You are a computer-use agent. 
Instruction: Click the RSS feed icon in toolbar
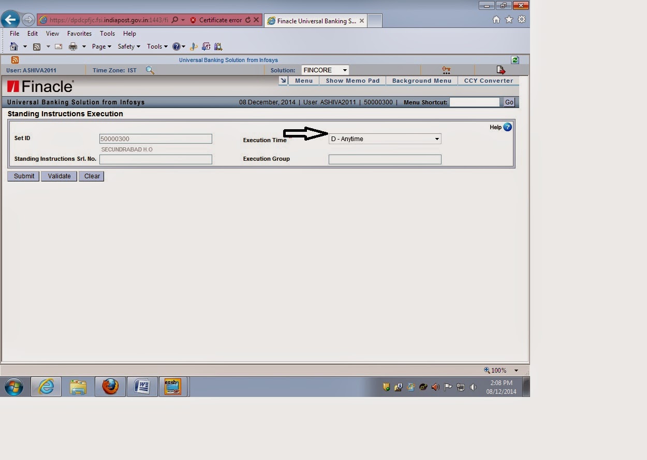point(37,46)
